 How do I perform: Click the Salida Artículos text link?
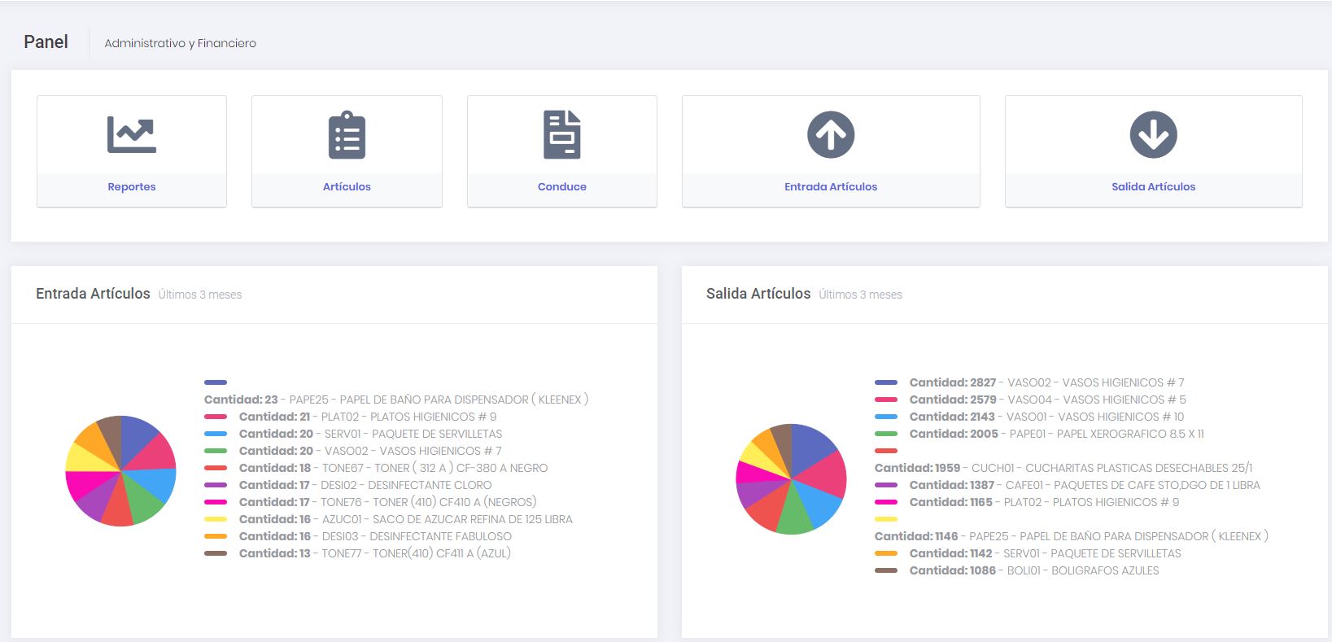click(x=1153, y=186)
